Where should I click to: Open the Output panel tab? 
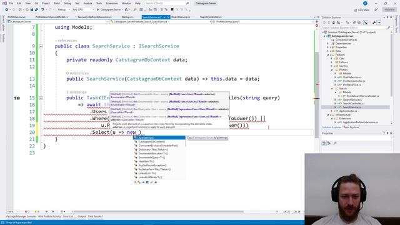click(x=82, y=217)
